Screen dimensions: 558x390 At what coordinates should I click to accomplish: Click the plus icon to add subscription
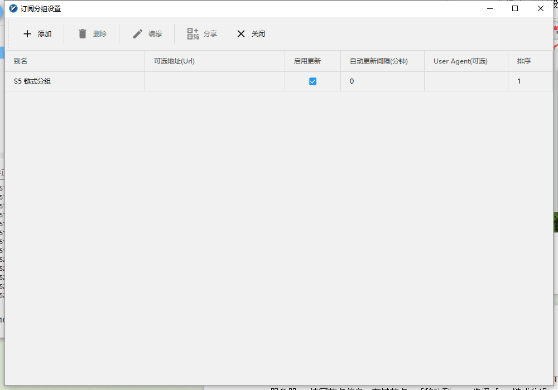tap(27, 34)
